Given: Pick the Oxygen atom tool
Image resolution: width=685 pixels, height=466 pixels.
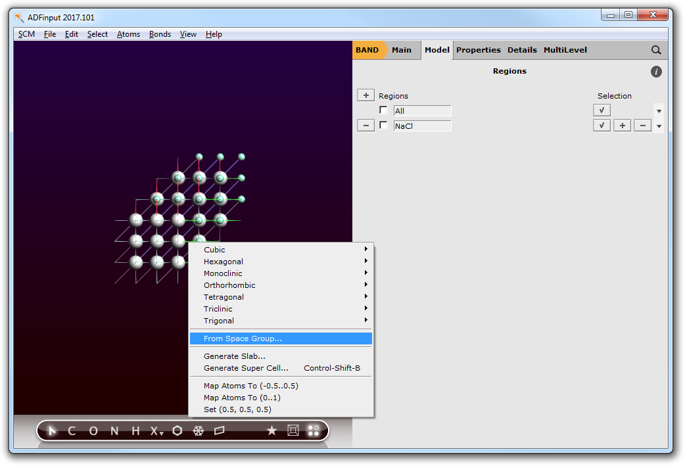Looking at the screenshot, I should pos(93,431).
